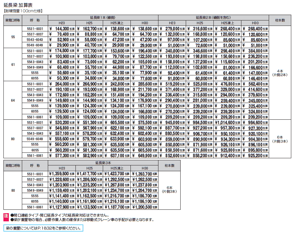Viewport: 294px width, 235px height.
Task: Select the ¥1,200,500 price cell
Action: tap(145, 207)
